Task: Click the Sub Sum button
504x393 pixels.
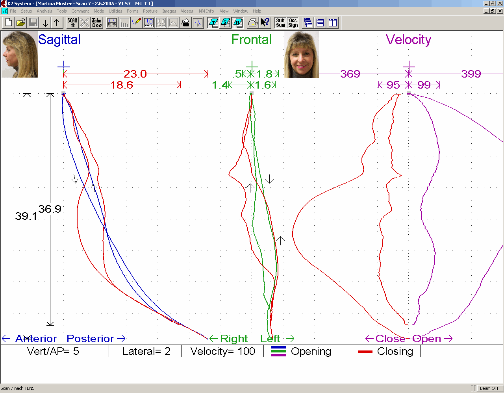Action: tap(280, 23)
